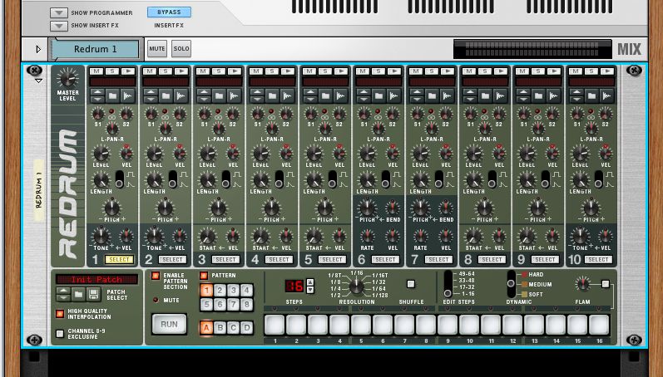Screen dimensions: 663x377
Task: Toggle Enable Pattern Section
Action: pyautogui.click(x=156, y=276)
